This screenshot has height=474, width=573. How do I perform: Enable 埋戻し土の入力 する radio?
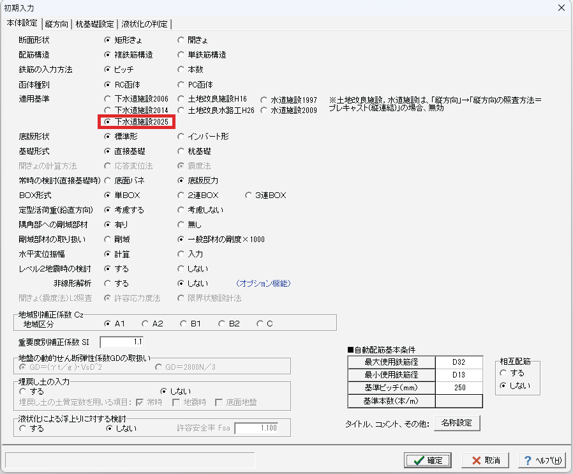32,392
